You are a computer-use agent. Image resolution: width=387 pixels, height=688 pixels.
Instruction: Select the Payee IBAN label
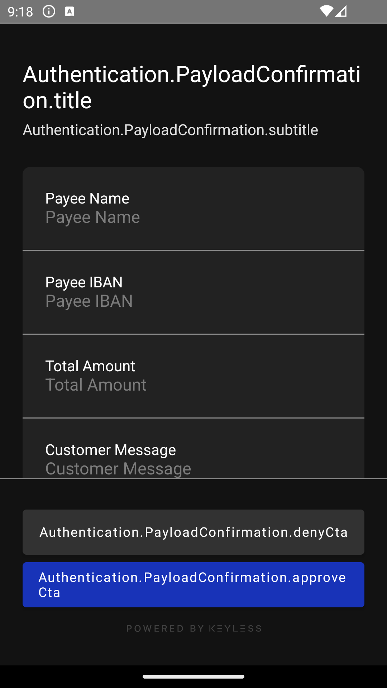84,282
